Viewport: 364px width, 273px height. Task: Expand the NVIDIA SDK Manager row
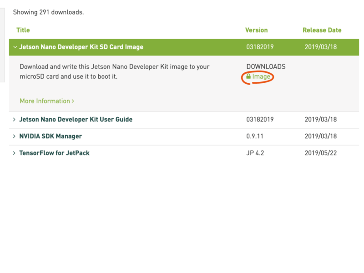click(14, 136)
